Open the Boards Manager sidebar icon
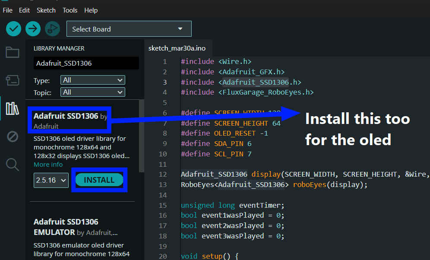Image resolution: width=430 pixels, height=260 pixels. click(x=13, y=80)
